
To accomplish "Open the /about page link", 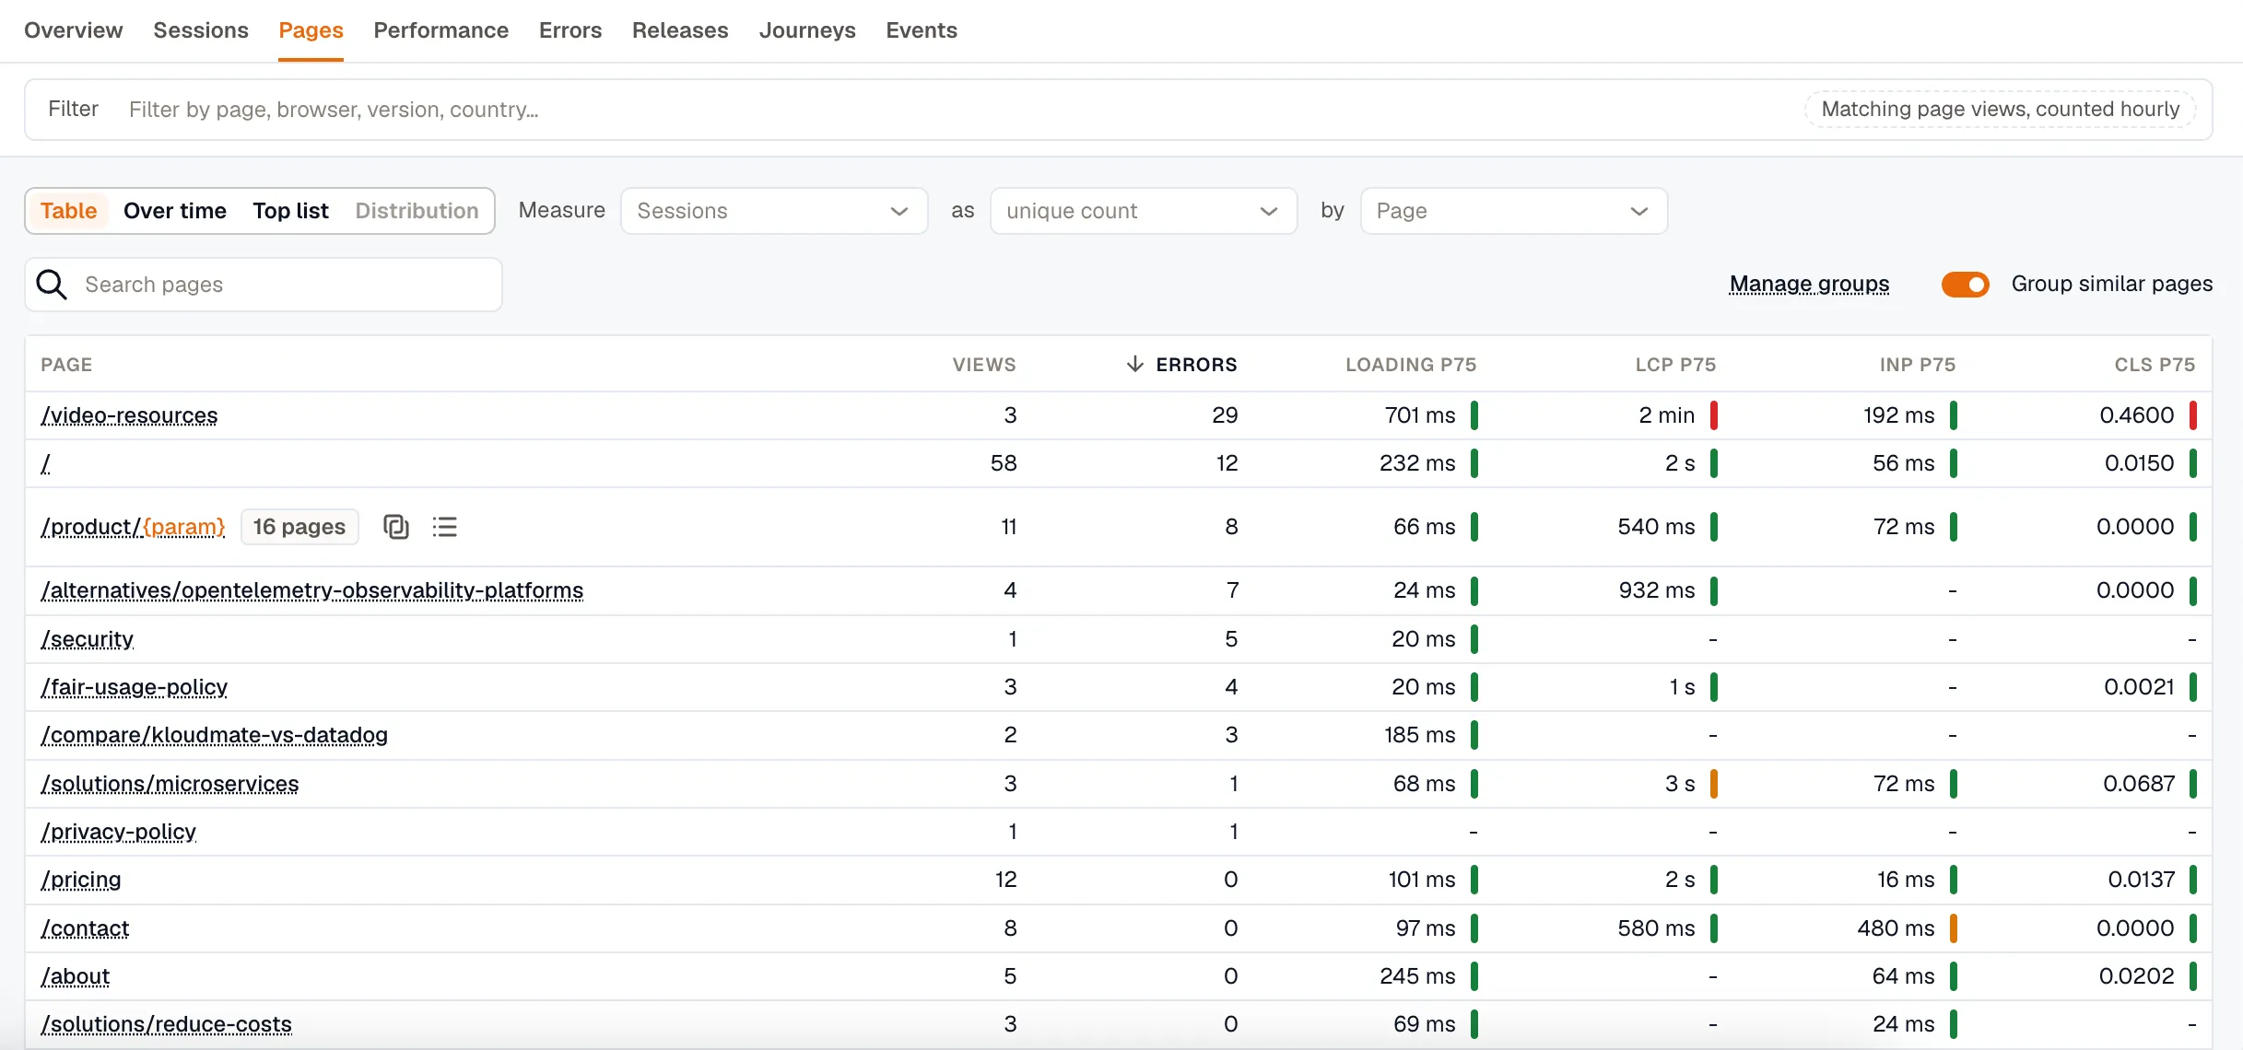I will [75, 976].
